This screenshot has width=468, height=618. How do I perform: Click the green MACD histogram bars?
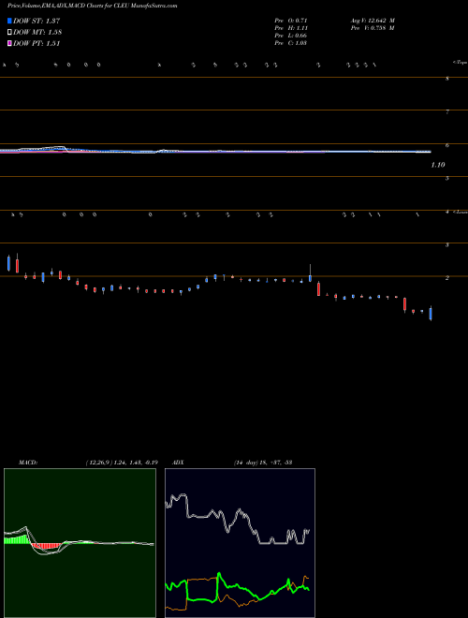coord(18,539)
